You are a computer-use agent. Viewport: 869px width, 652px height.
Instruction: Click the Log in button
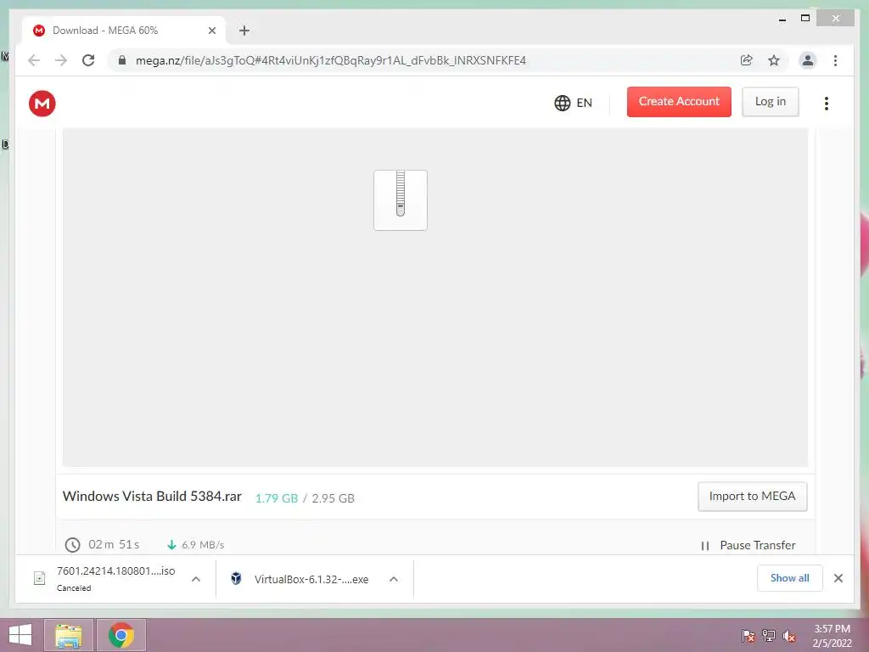tap(771, 102)
